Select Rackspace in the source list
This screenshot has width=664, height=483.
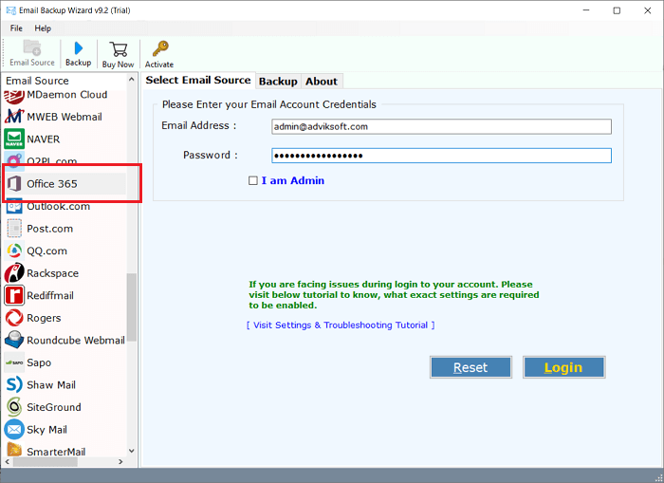point(52,273)
